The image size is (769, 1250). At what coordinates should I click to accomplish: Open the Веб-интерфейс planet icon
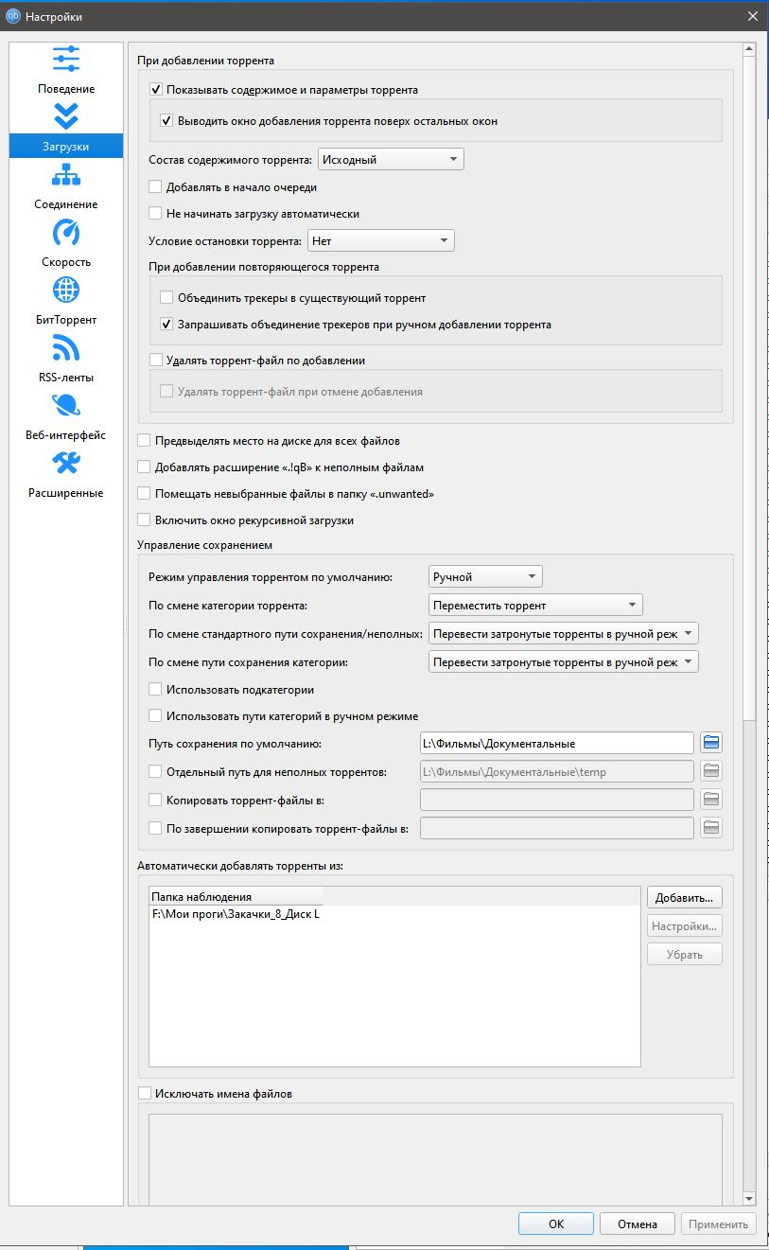tap(66, 406)
